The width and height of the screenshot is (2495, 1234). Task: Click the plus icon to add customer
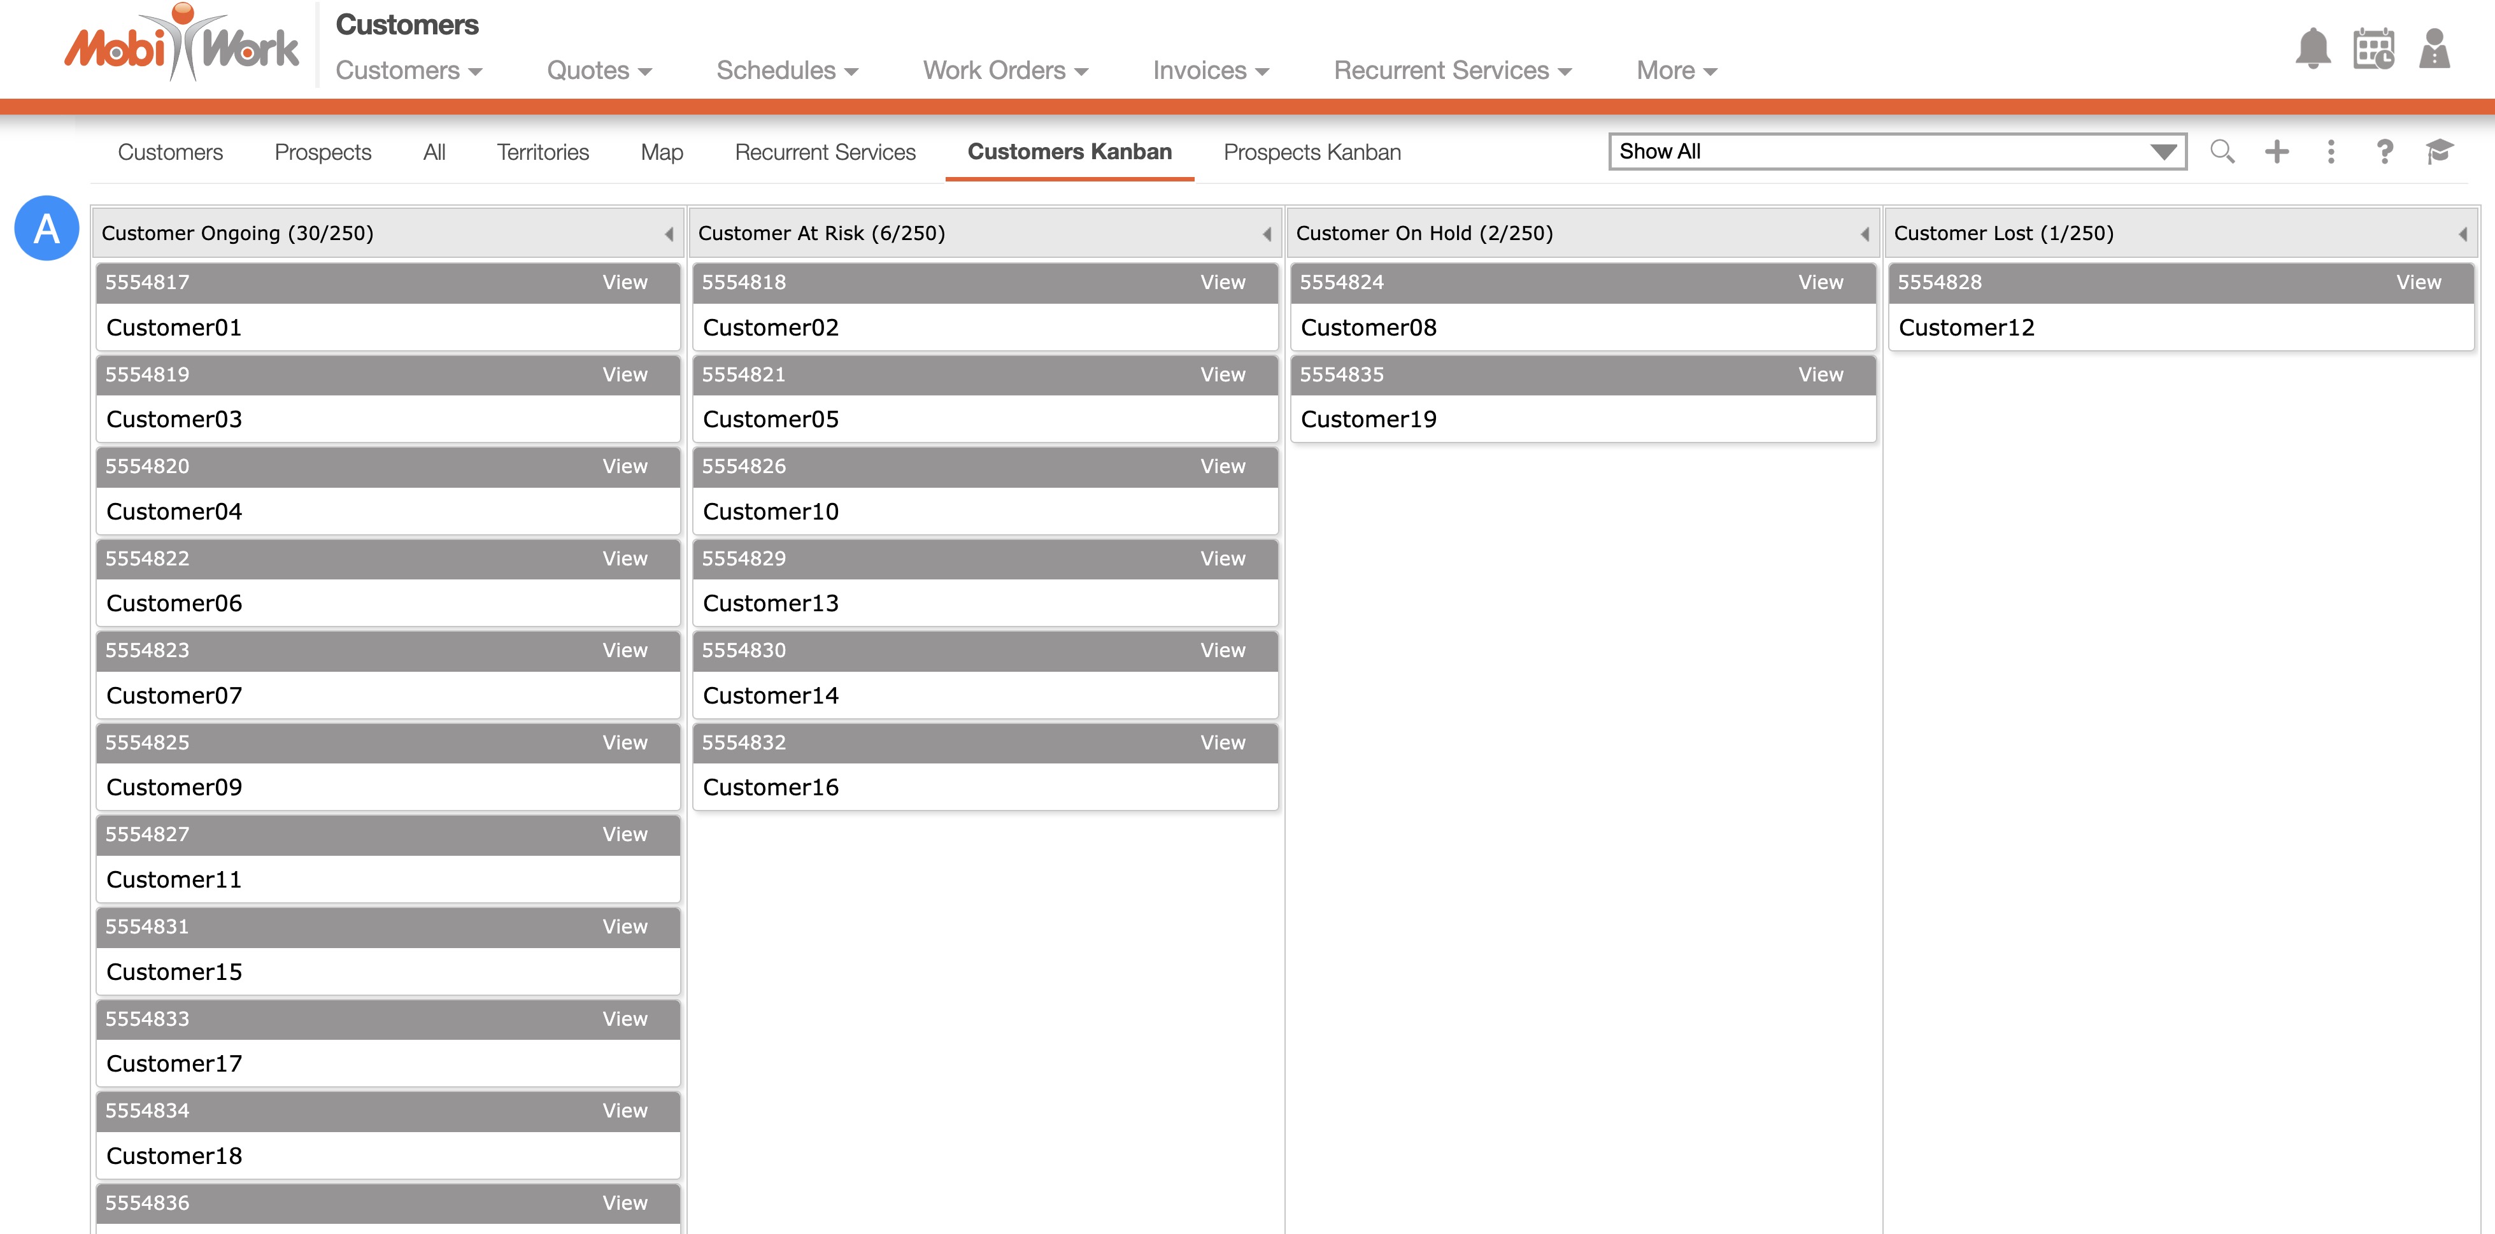[2277, 151]
